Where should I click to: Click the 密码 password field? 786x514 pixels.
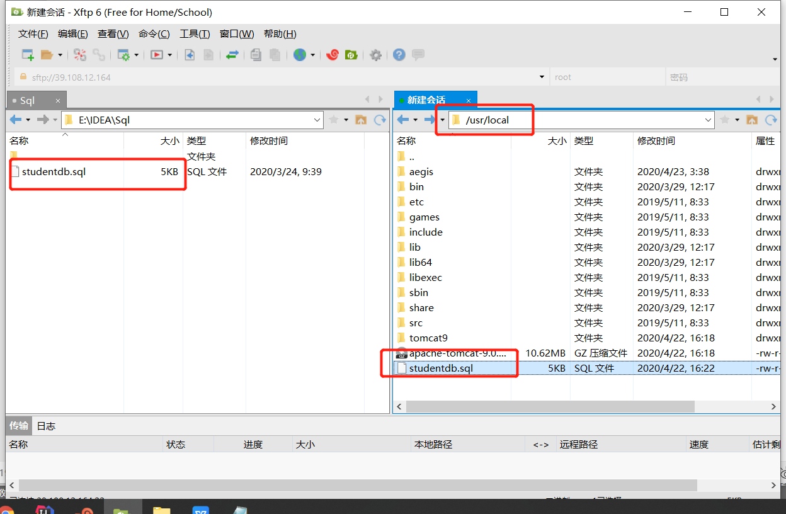click(722, 77)
